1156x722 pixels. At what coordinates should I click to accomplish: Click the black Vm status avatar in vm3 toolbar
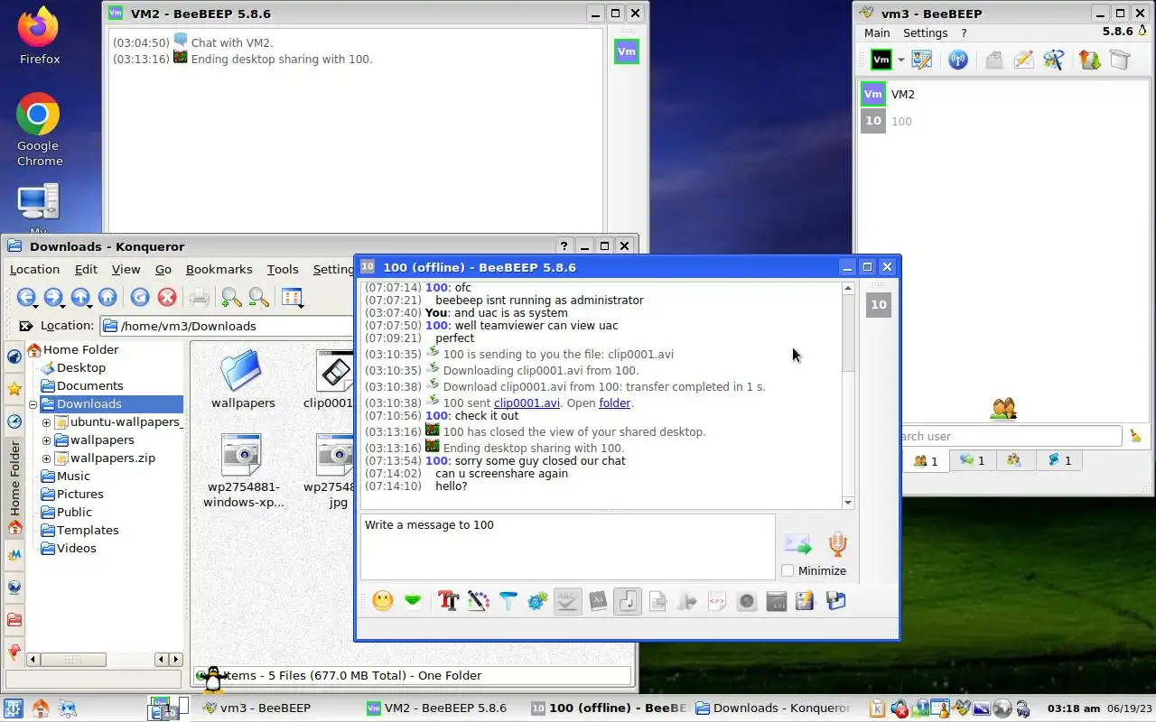[x=881, y=60]
